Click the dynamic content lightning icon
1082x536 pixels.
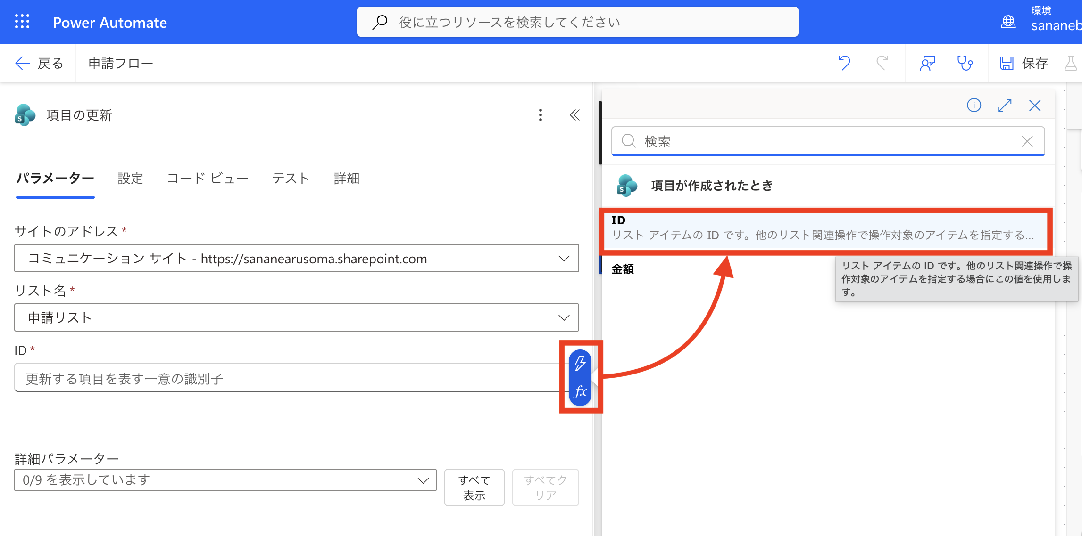click(x=580, y=363)
